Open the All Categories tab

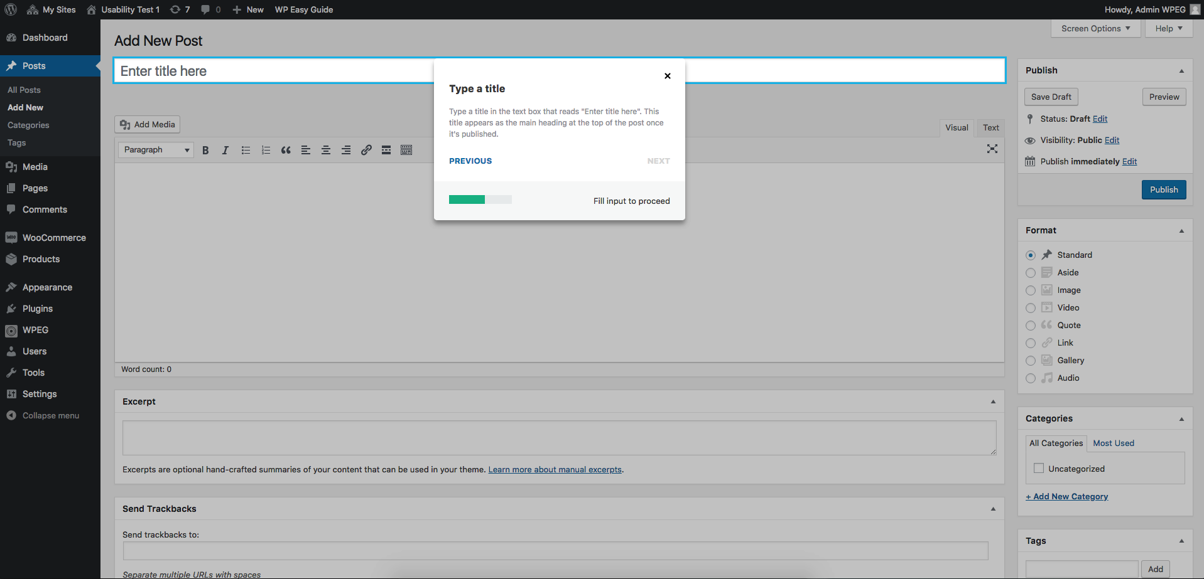pos(1056,444)
